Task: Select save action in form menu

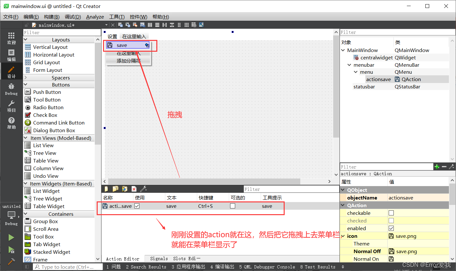Action: coord(128,45)
